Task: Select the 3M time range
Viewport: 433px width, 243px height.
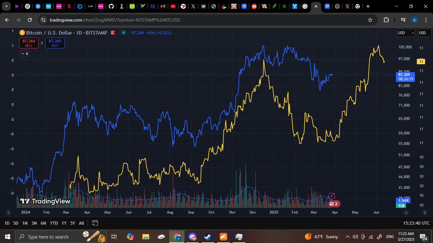Action: pos(34,223)
